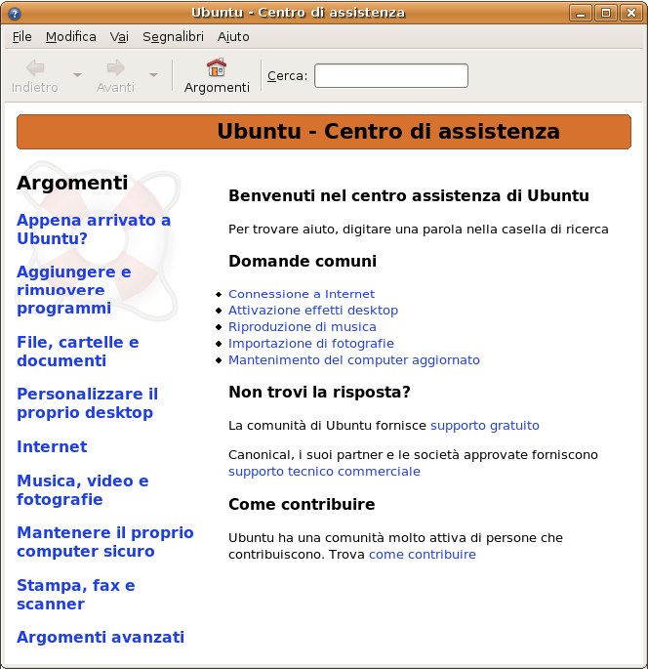Open the Importazione di fotografie link
Screen dimensions: 648x669
point(310,344)
